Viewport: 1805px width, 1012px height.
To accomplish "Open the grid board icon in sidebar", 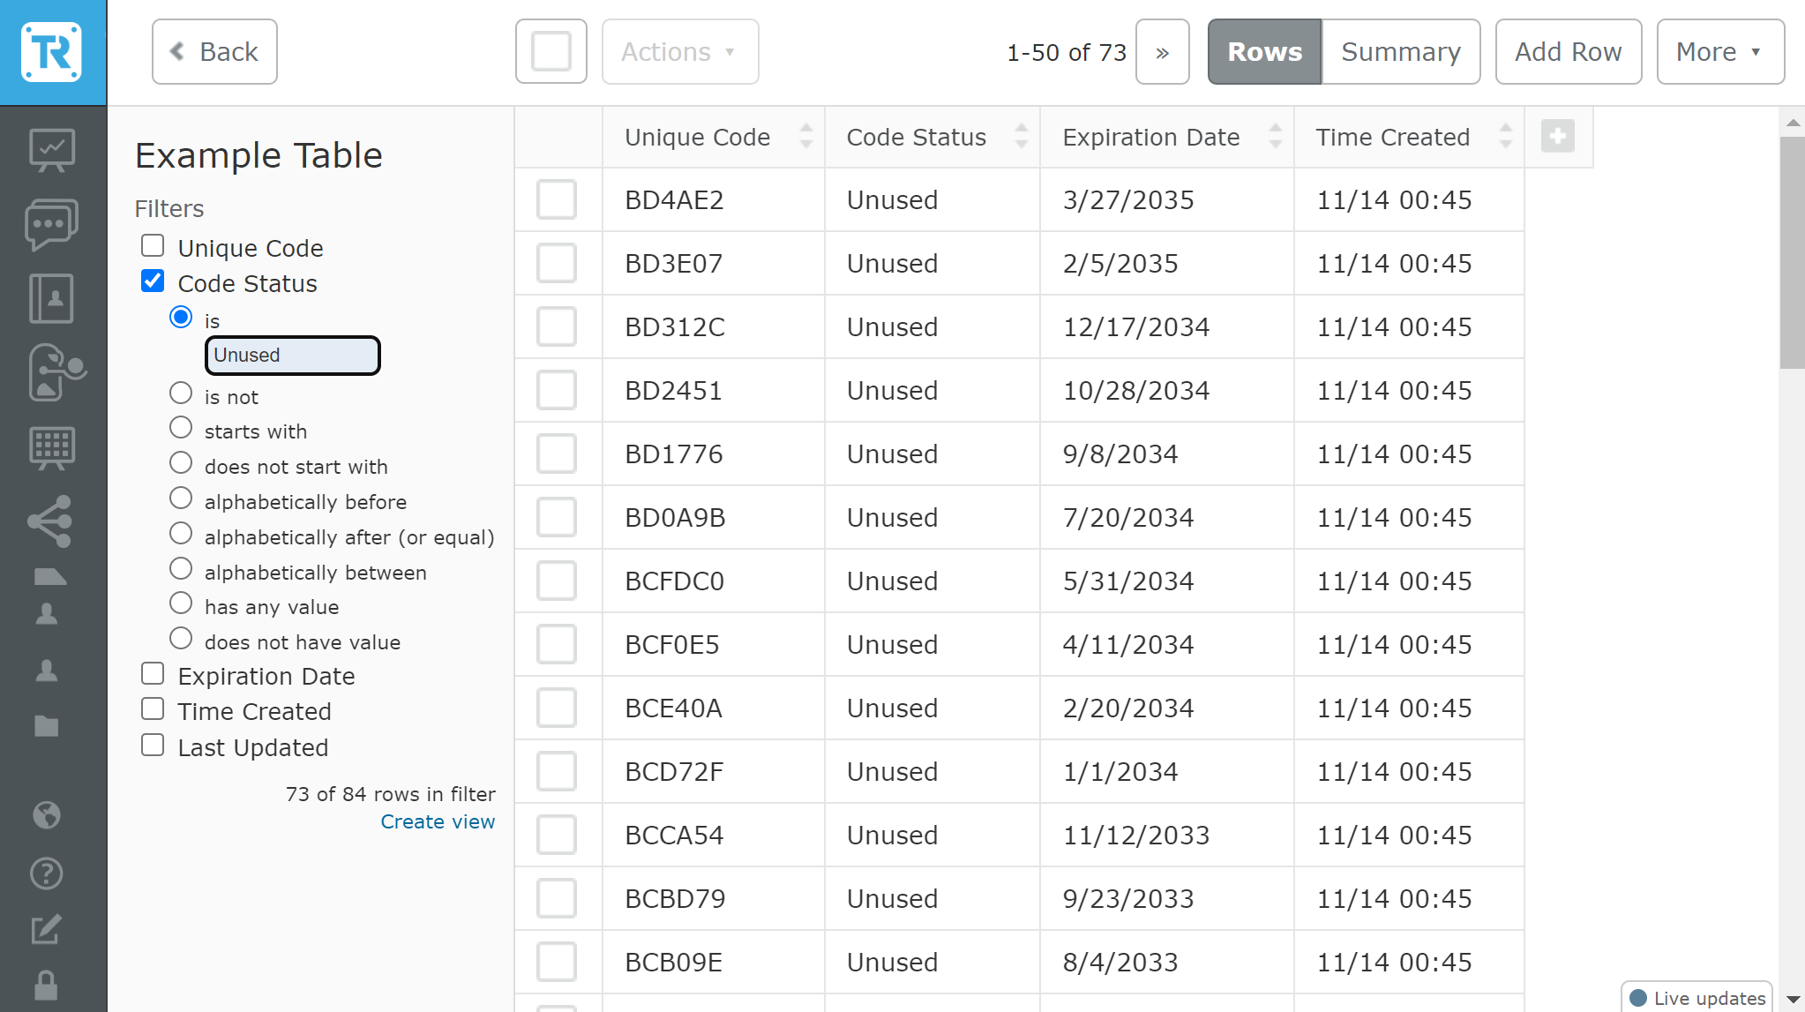I will 52,448.
